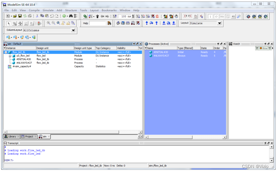Viewport: 279px width, 172px height.
Task: Click the State column header in Processes
Action: (x=206, y=48)
